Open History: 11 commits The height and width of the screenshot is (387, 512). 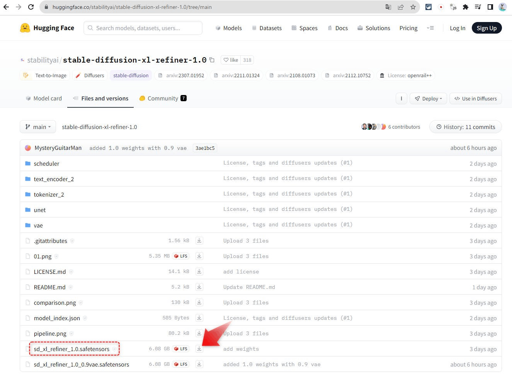(465, 127)
